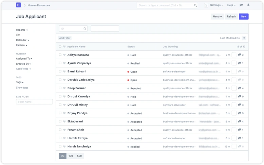Like Dhruvi Kaneriya with heart icon
264x165 pixels.
tap(64, 96)
